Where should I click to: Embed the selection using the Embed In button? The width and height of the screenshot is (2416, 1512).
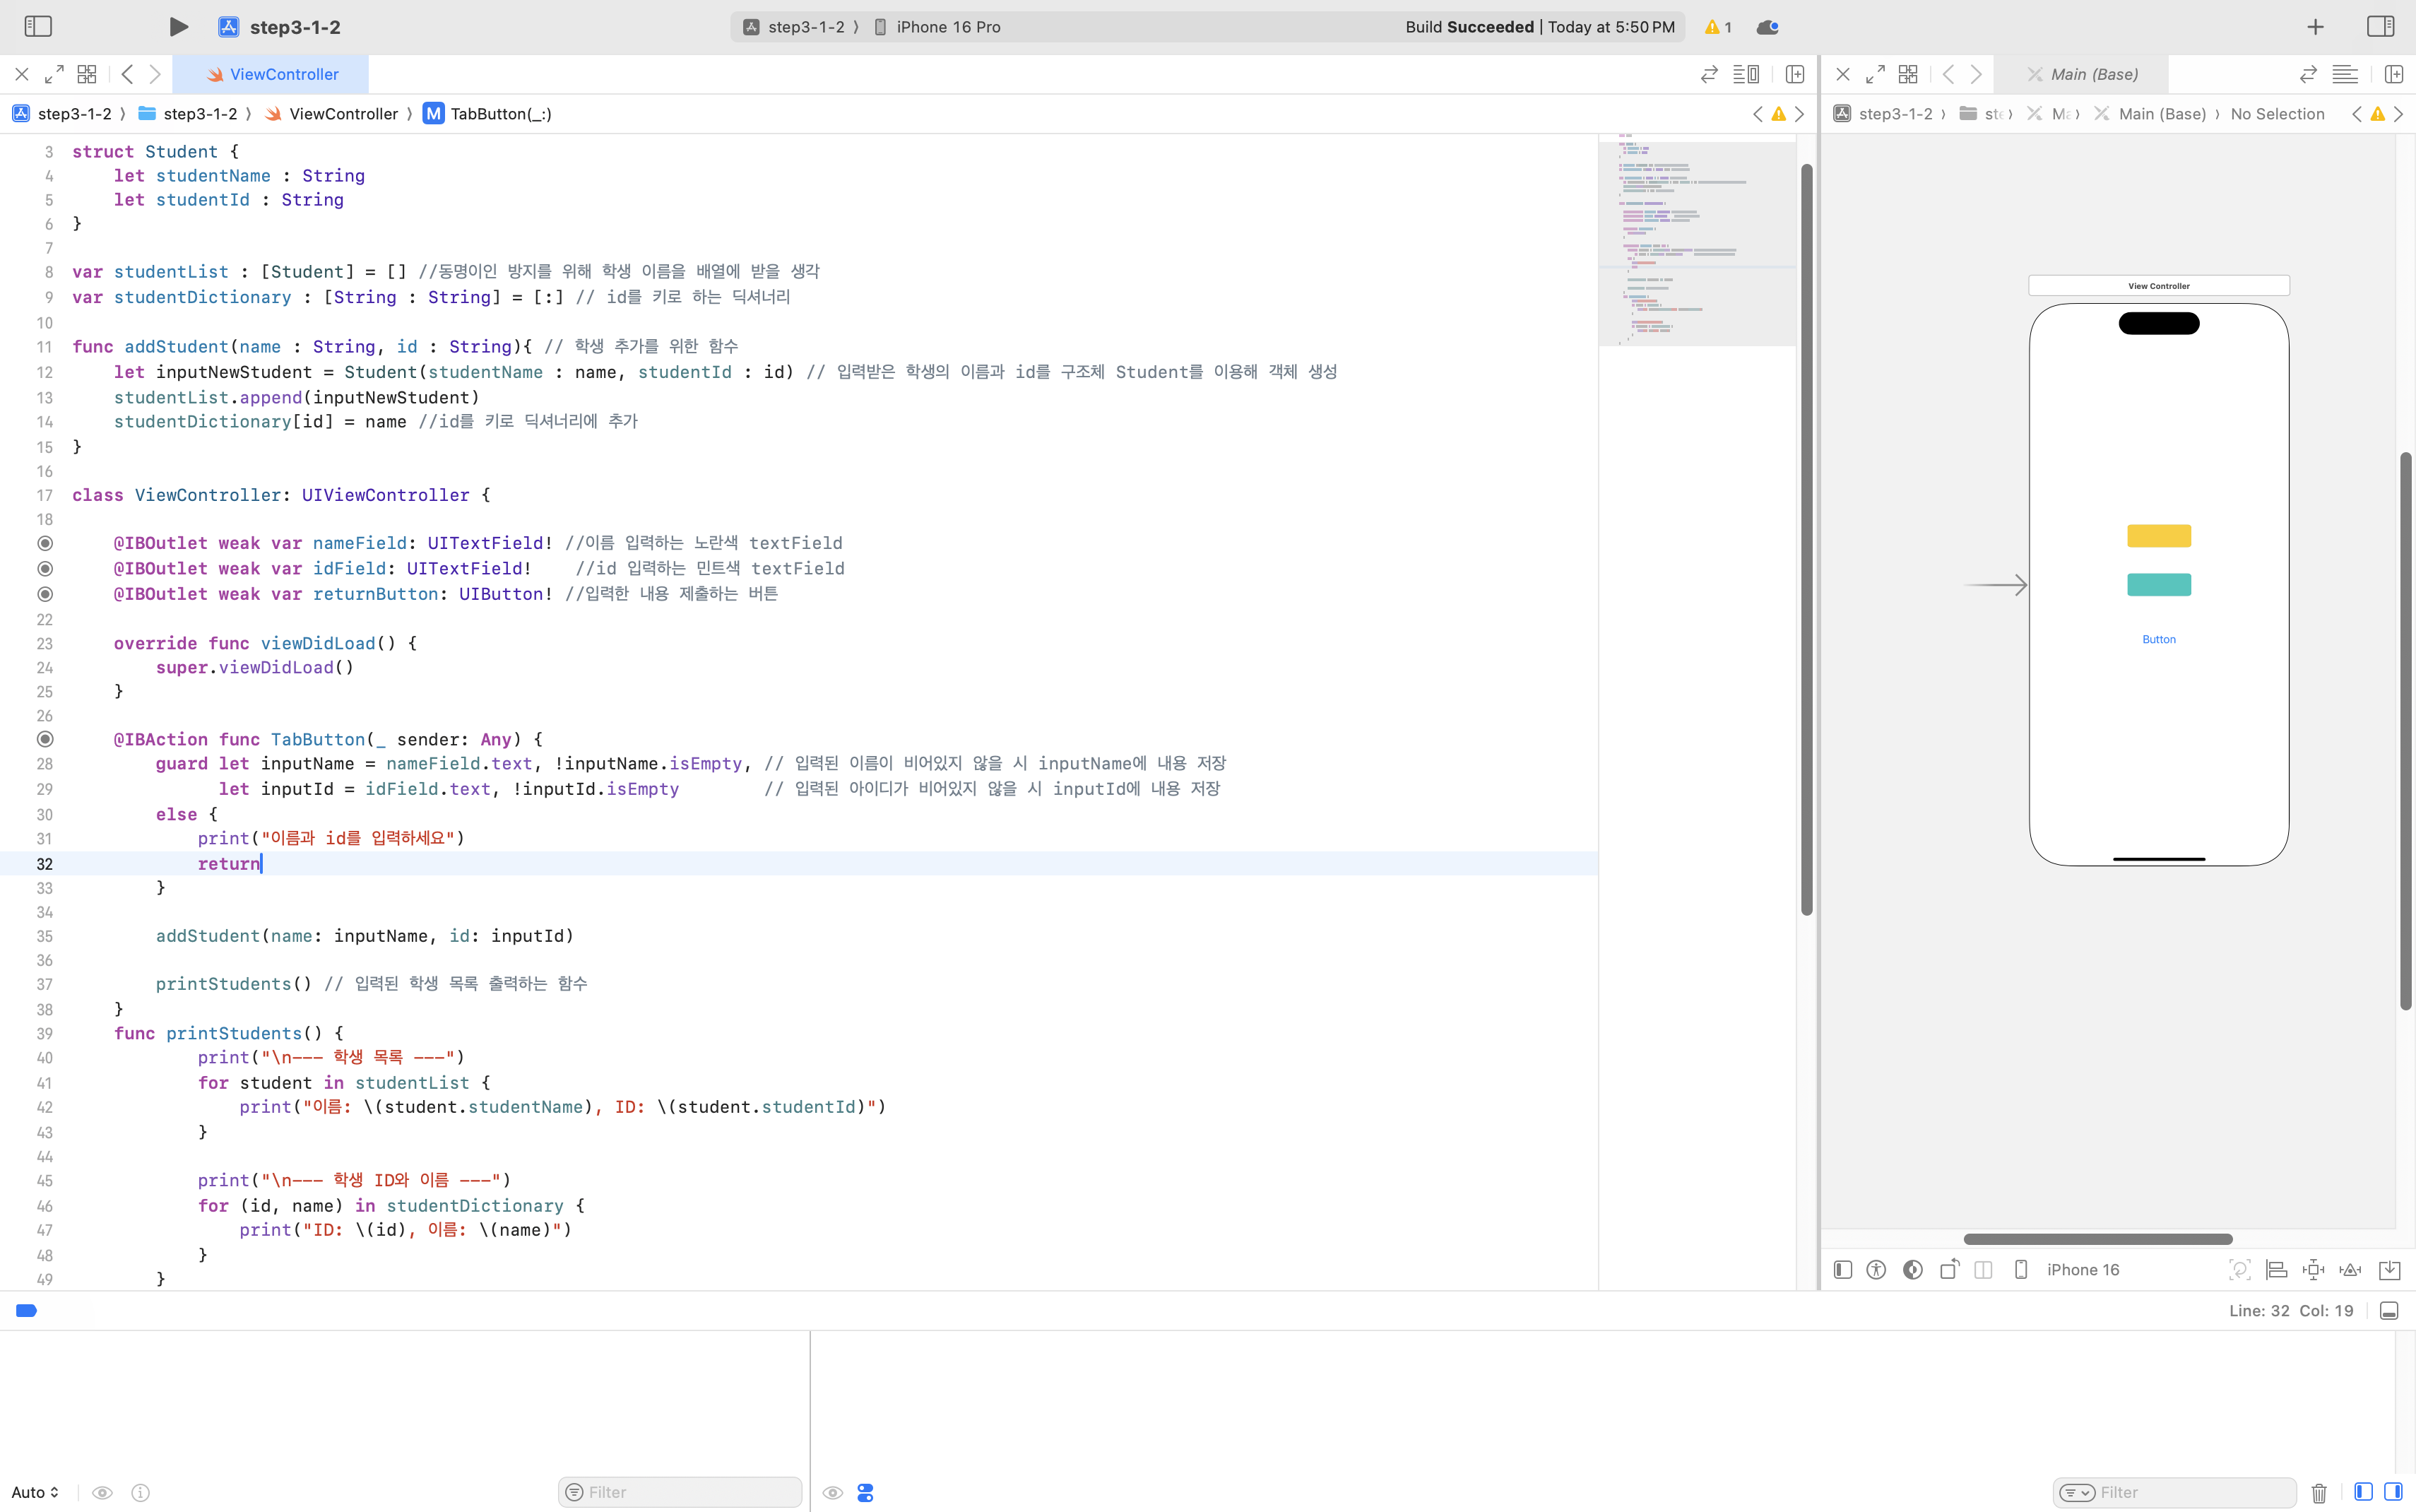click(2390, 1270)
